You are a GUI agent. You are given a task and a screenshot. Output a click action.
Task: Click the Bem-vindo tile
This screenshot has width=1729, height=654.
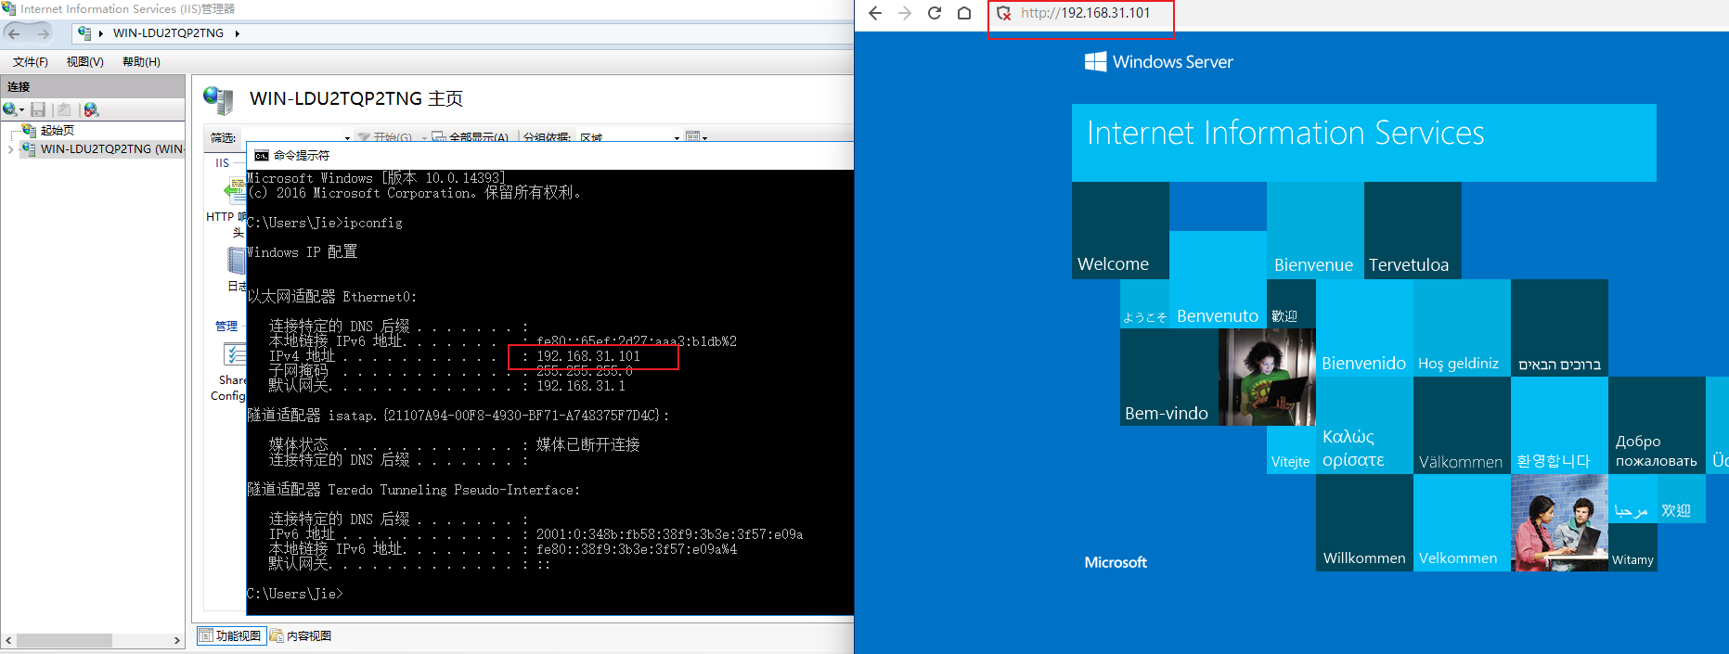coord(1168,377)
